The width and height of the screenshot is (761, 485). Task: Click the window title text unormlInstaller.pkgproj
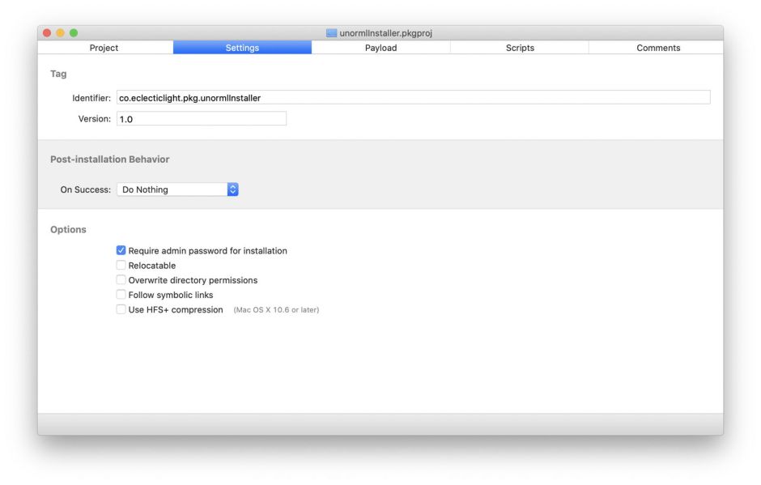coord(385,33)
